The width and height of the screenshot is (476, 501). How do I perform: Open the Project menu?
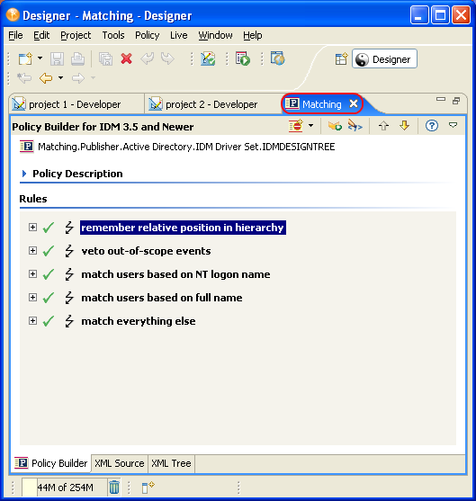pyautogui.click(x=76, y=35)
